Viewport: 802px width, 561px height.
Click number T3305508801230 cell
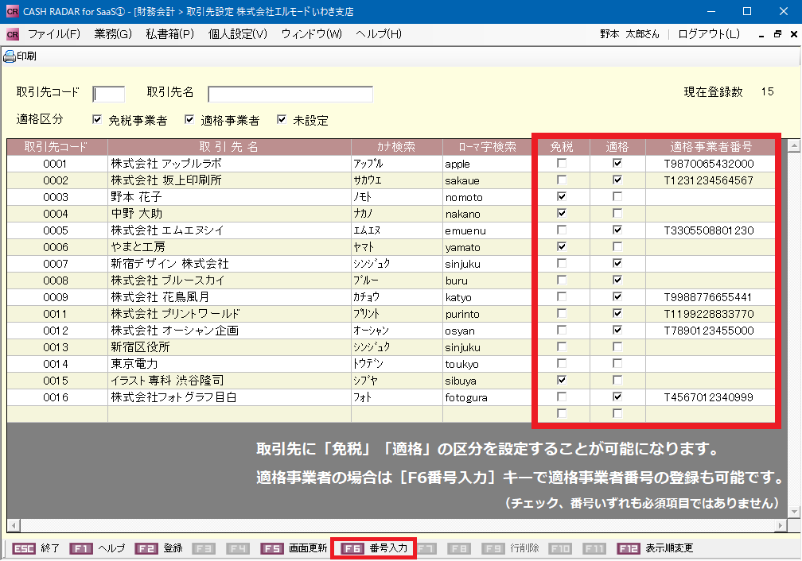(x=711, y=230)
